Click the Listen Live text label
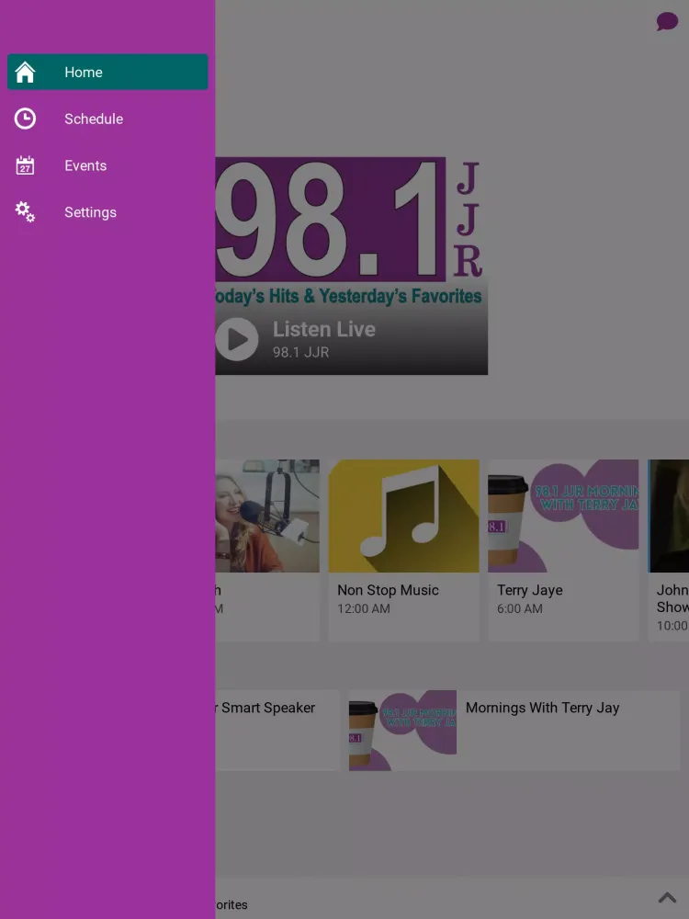The height and width of the screenshot is (919, 689). [x=324, y=329]
